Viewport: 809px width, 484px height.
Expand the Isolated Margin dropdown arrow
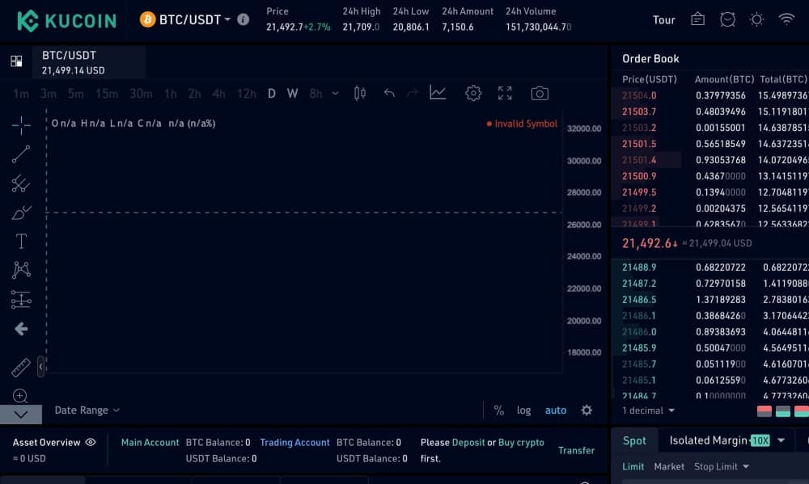tap(781, 440)
